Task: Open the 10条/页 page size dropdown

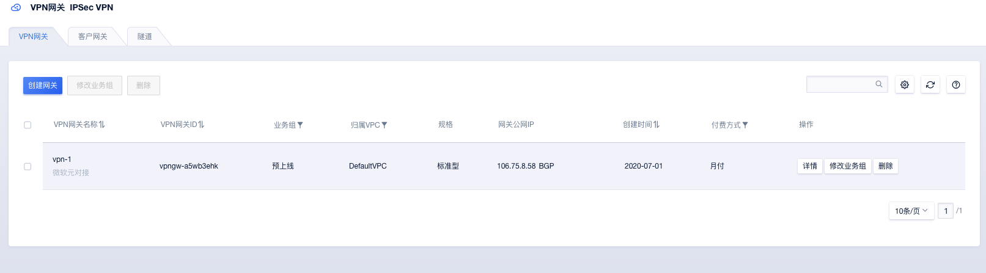Action: point(911,211)
